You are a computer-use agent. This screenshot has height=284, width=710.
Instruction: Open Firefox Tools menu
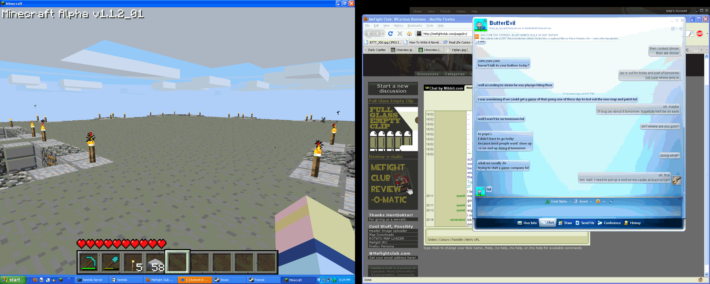click(430, 26)
